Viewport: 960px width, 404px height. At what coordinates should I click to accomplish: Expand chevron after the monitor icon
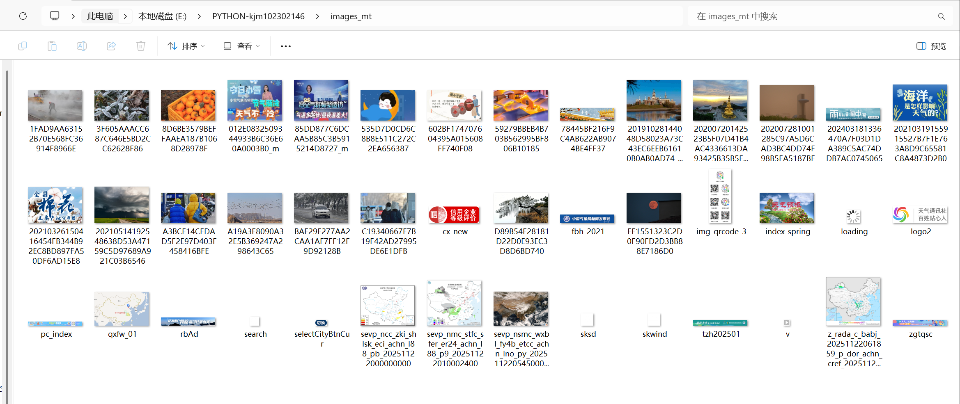tap(73, 16)
